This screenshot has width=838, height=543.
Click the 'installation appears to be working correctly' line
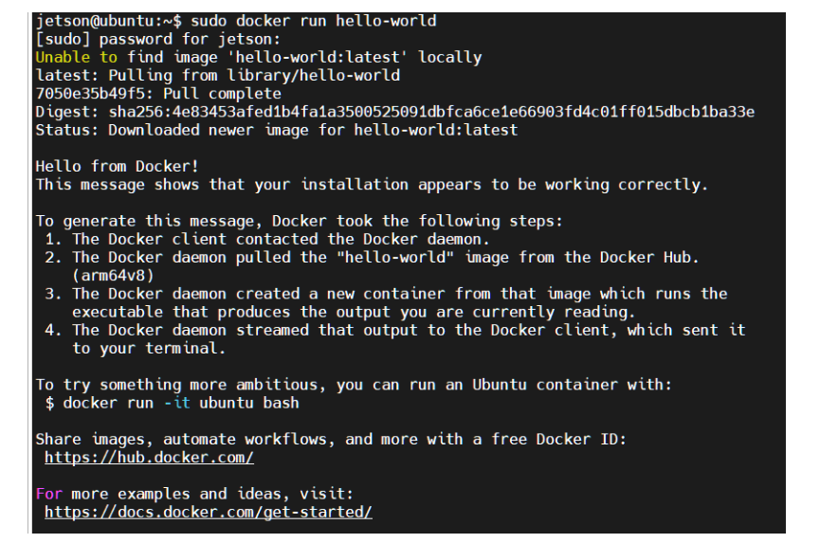(x=371, y=185)
